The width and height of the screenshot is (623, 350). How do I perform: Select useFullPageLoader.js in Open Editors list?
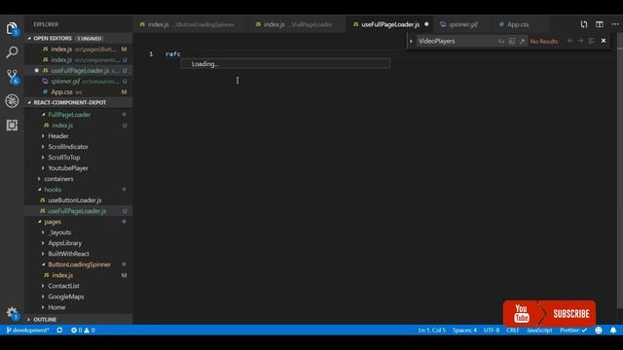tap(79, 70)
